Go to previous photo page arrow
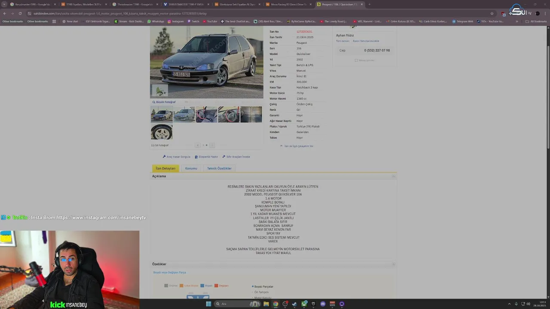The image size is (550, 309). click(198, 145)
